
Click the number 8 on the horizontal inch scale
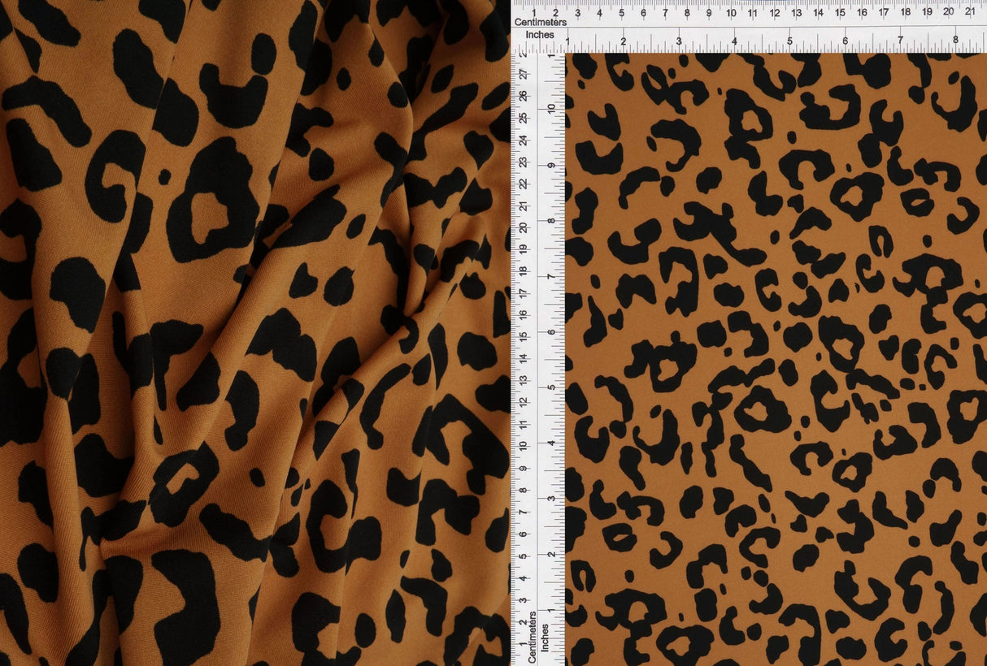click(956, 37)
